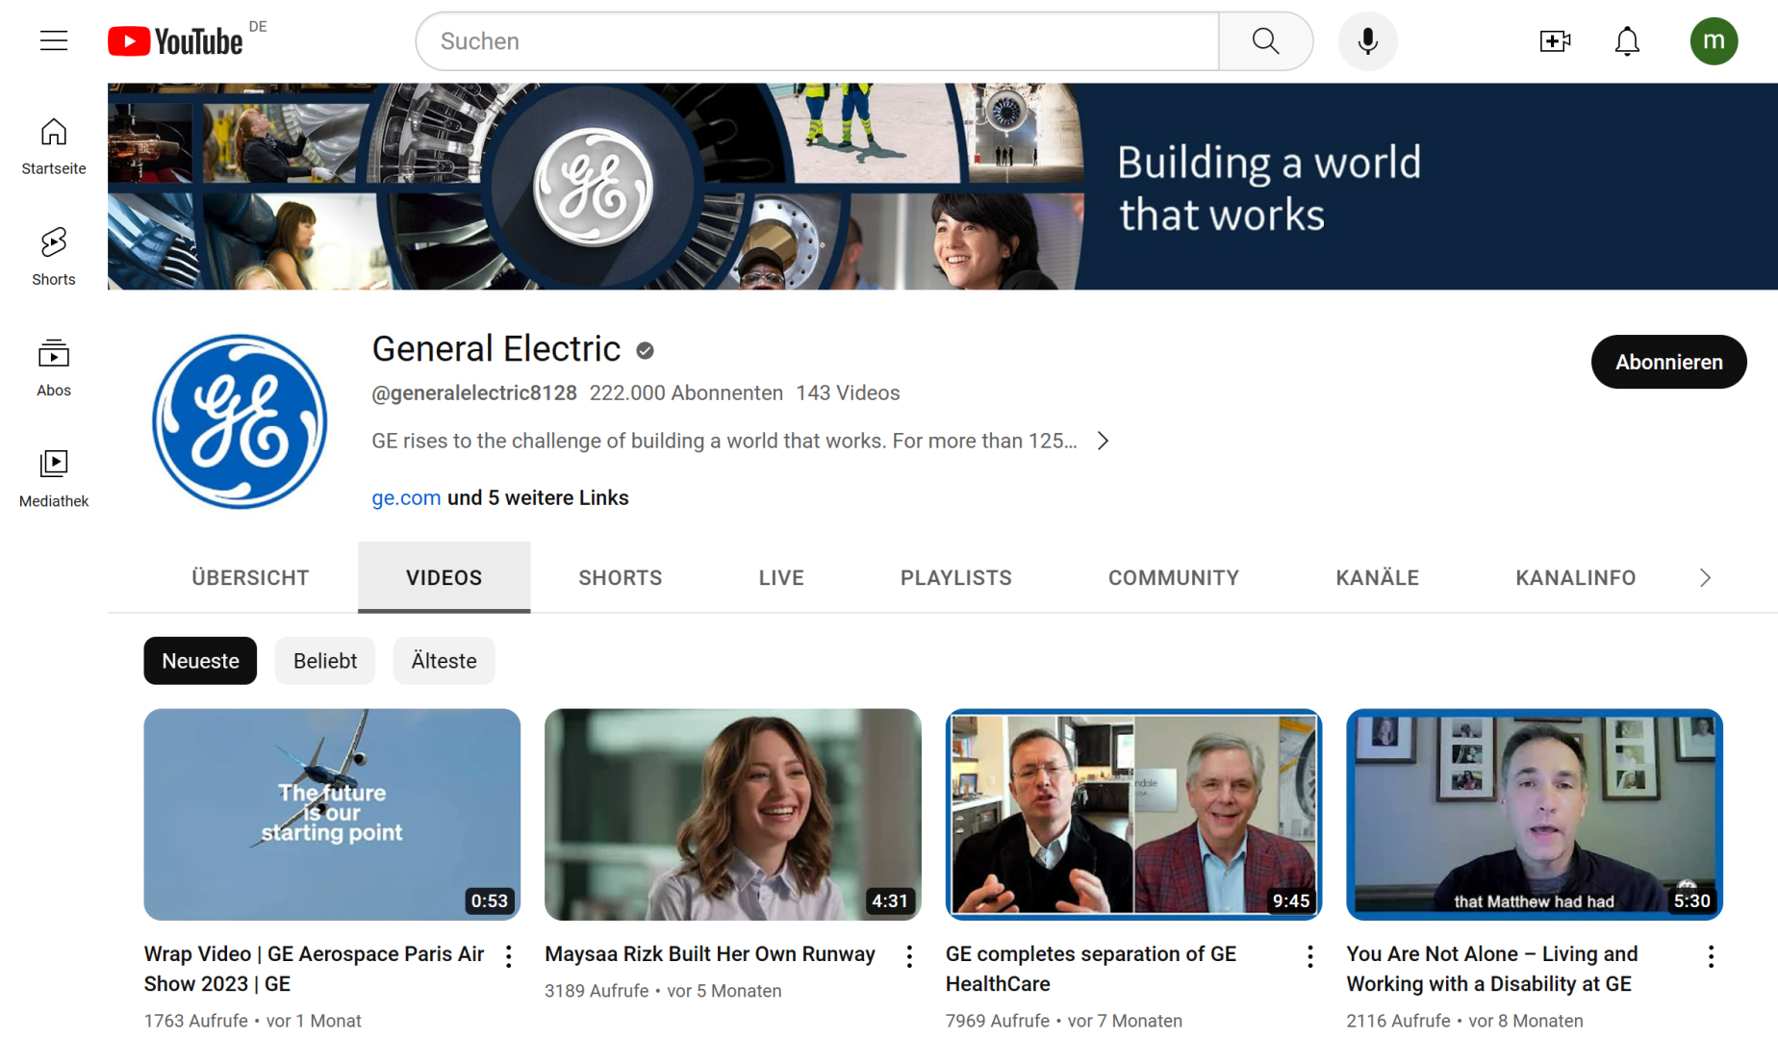Open 'You Are Not Alone' video title

(1491, 969)
